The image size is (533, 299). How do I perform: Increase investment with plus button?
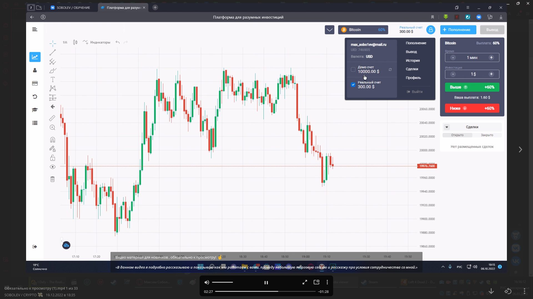491,74
